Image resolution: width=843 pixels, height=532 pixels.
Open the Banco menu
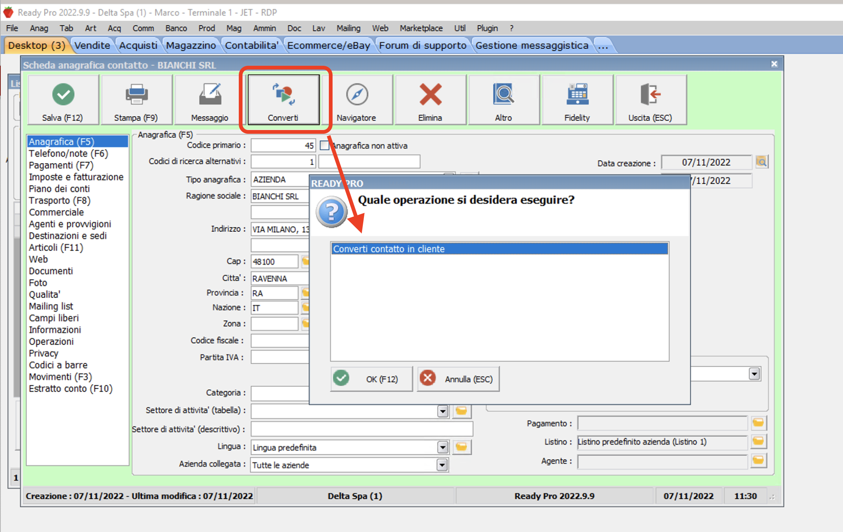(x=176, y=28)
